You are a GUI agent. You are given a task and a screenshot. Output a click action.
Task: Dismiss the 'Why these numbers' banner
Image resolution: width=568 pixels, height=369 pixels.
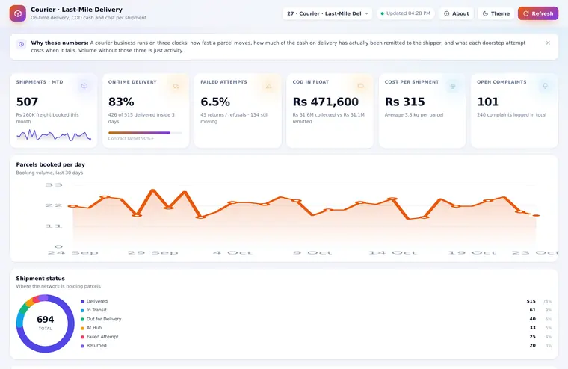[548, 43]
